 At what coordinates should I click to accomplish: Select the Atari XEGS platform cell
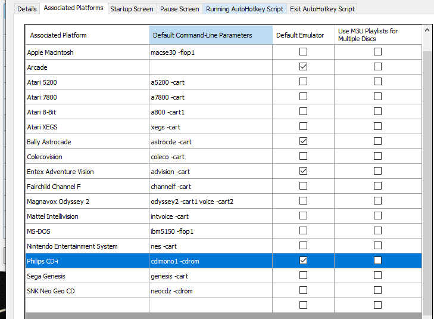[87, 127]
